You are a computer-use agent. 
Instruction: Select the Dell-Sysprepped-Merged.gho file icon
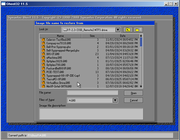click(x=43, y=50)
